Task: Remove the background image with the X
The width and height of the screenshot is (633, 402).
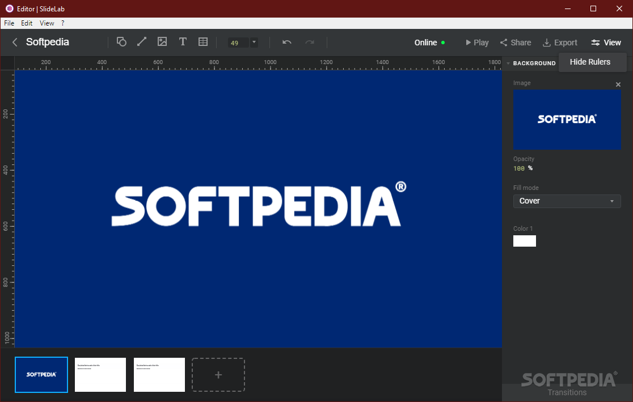Action: [618, 84]
